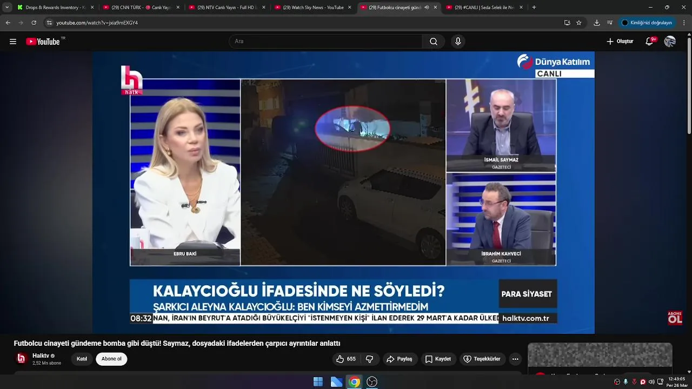This screenshot has height=389, width=692.
Task: Open Halktv channel avatar
Action: 21,359
